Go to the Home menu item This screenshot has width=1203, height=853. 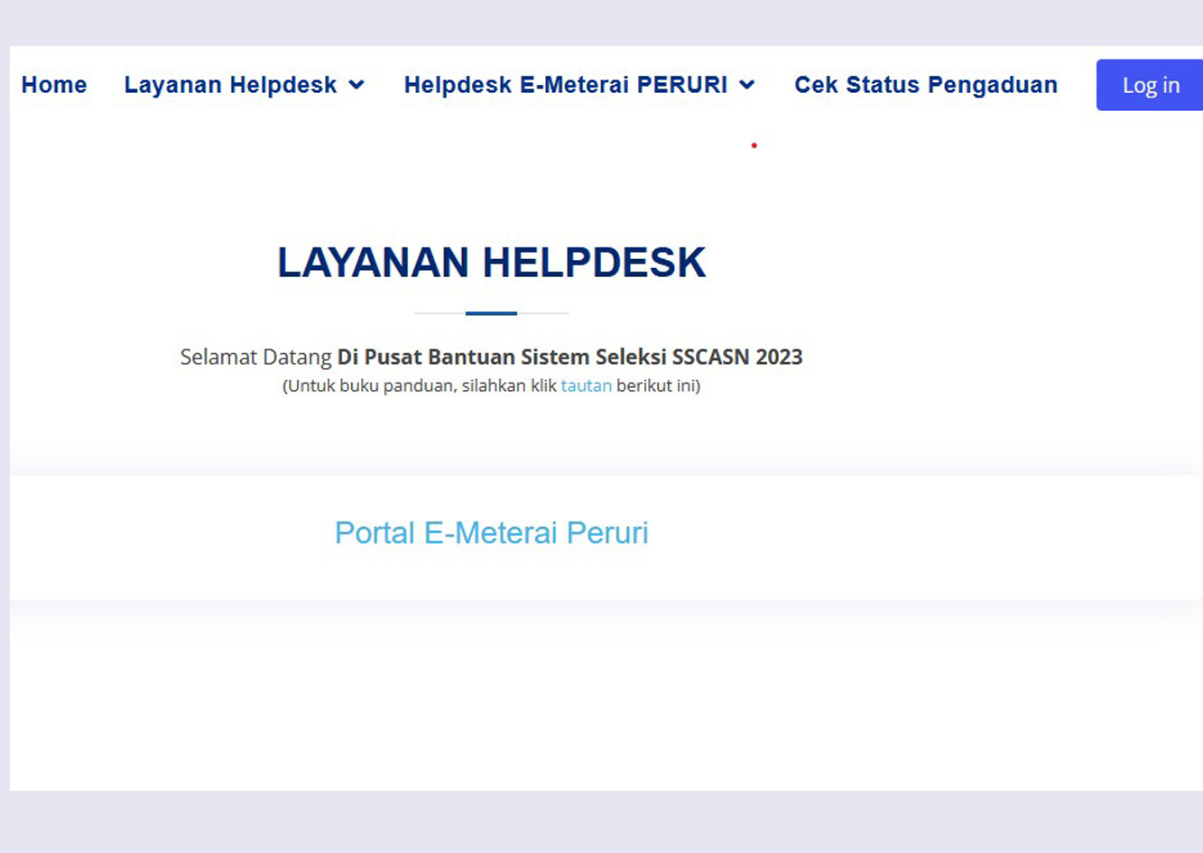point(54,85)
